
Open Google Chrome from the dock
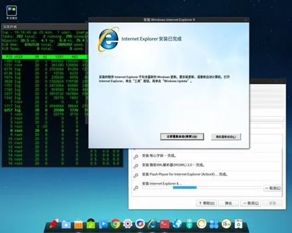[x=116, y=224]
